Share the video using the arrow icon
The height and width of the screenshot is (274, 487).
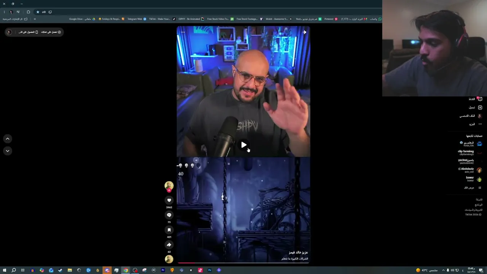pyautogui.click(x=169, y=245)
